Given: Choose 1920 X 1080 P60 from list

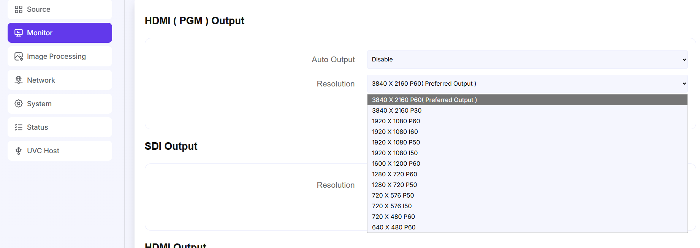Looking at the screenshot, I should (x=527, y=121).
